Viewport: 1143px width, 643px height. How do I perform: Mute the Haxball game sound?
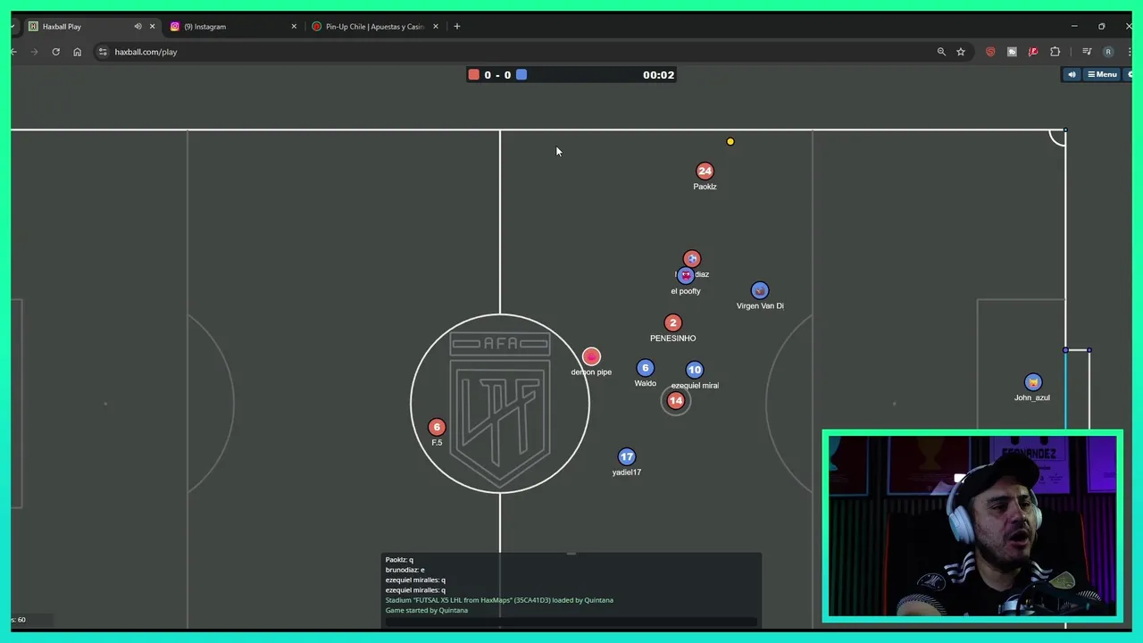1072,75
